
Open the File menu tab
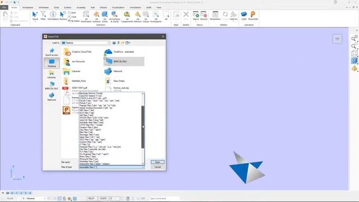click(x=4, y=7)
